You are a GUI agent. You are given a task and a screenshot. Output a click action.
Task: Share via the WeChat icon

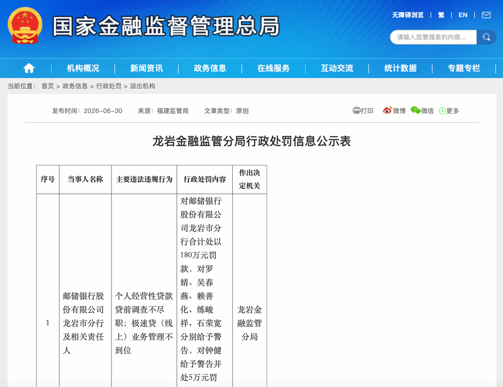[415, 111]
